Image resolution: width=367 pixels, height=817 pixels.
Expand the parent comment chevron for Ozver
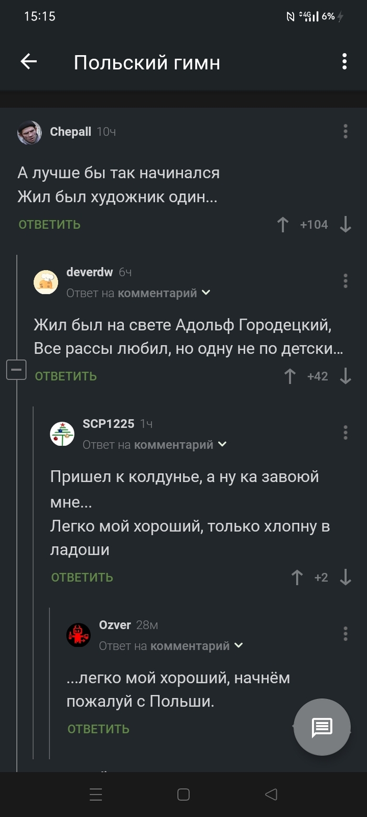pyautogui.click(x=239, y=646)
